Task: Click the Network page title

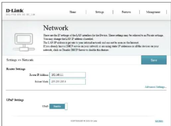Action: pos(56,28)
